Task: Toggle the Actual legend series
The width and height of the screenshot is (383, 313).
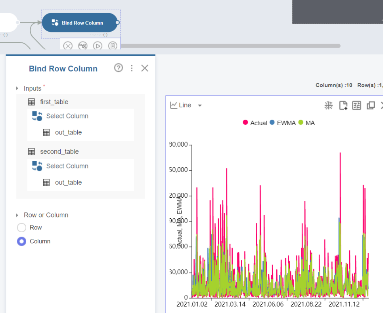Action: point(255,123)
